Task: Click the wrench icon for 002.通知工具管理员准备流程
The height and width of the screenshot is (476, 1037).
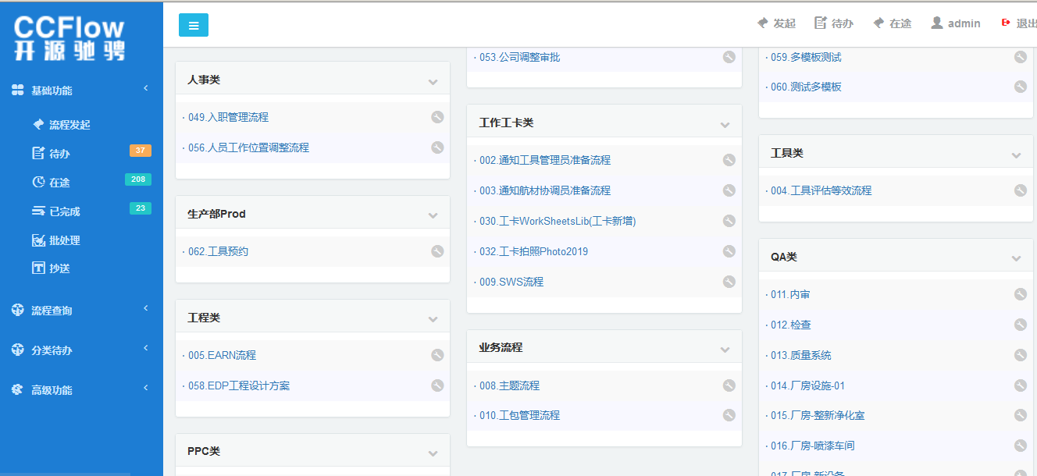Action: tap(729, 160)
